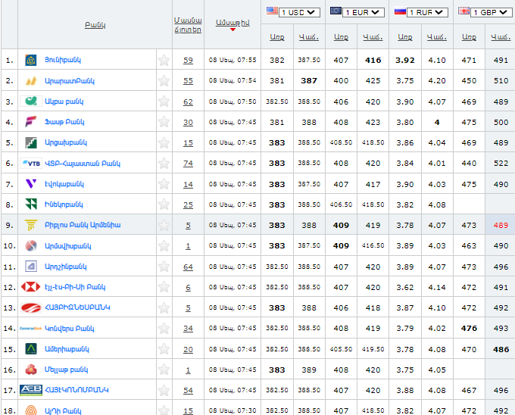515x415 pixels.
Task: Click the Արցախբանկ logo icon
Action: 31,142
